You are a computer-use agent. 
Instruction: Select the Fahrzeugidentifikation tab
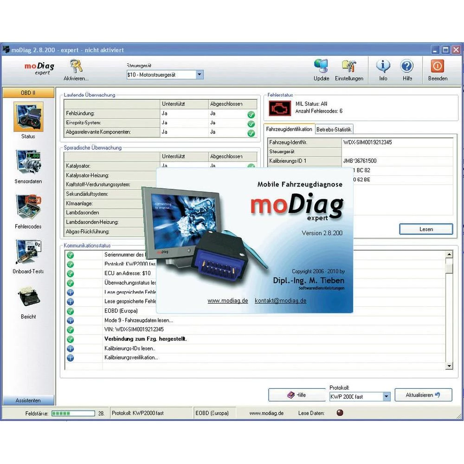289,129
